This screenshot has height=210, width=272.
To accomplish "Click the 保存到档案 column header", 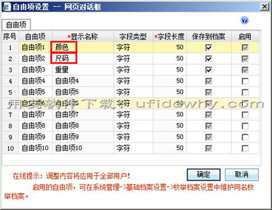I will tap(209, 36).
